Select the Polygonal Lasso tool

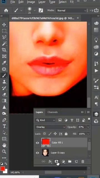click(x=4, y=37)
